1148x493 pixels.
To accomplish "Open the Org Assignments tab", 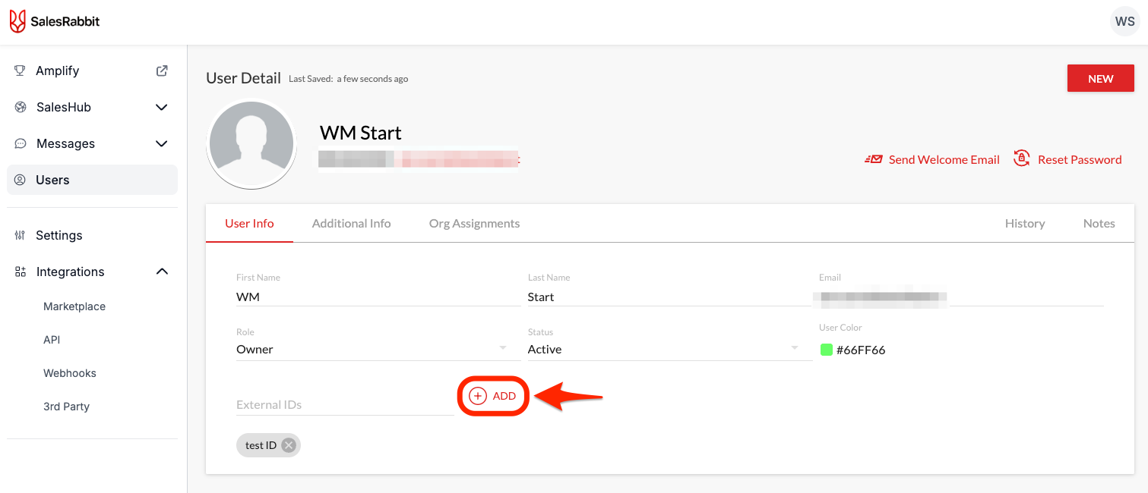I will (x=474, y=223).
